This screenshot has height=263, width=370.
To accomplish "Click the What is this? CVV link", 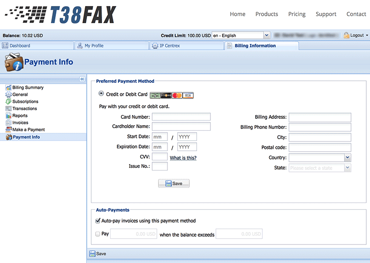I will [183, 158].
